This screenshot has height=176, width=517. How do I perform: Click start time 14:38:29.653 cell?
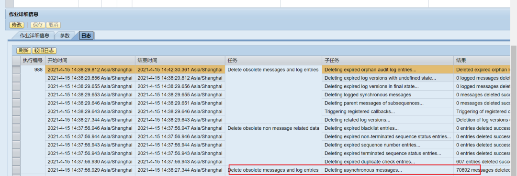click(90, 94)
